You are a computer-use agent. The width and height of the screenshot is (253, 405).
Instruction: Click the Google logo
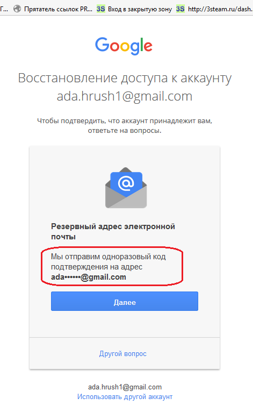[x=124, y=46]
